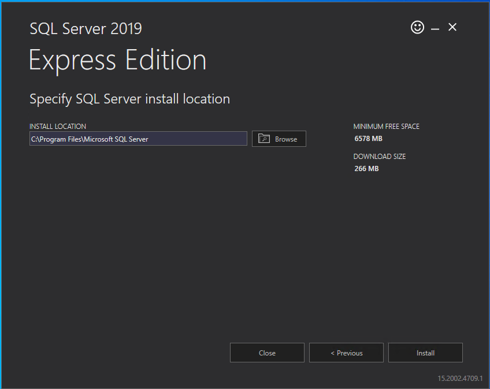Image resolution: width=490 pixels, height=389 pixels.
Task: Click the MINIMUM FREE SPACE label
Action: tap(386, 127)
